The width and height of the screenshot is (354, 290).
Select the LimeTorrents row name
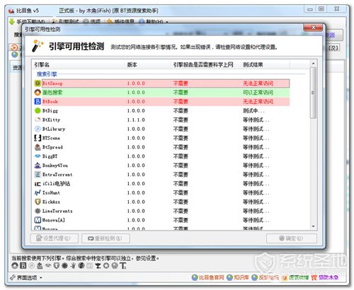coord(57,211)
